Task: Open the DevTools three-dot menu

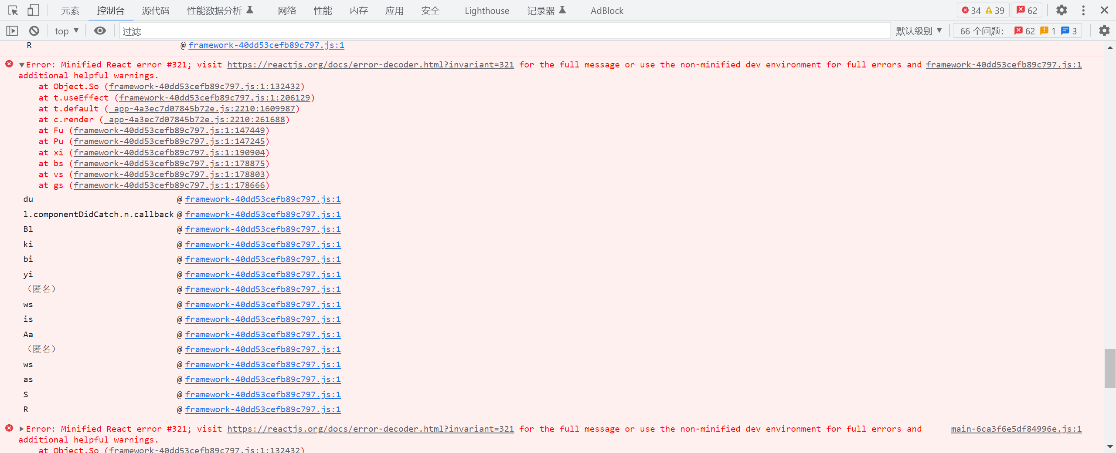Action: pyautogui.click(x=1083, y=10)
